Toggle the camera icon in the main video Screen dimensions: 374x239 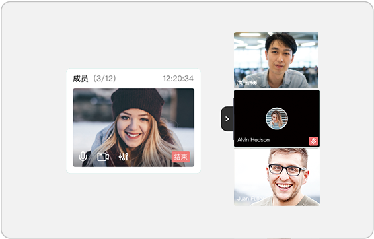(x=103, y=156)
